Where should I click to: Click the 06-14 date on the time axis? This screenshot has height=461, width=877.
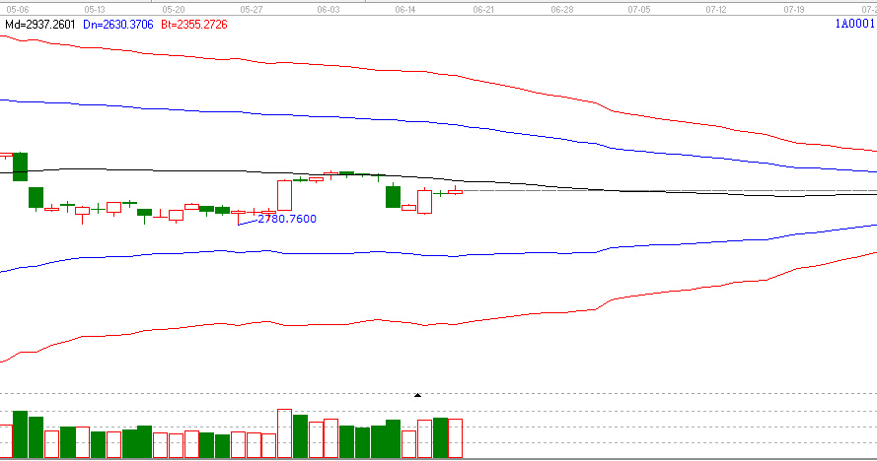coord(405,7)
